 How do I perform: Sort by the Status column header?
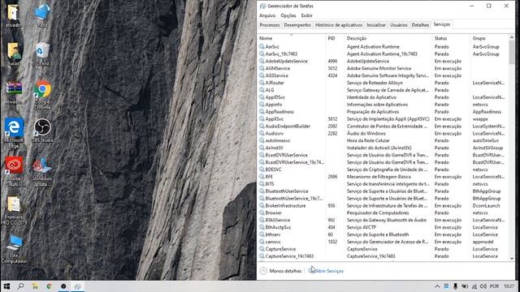[451, 38]
